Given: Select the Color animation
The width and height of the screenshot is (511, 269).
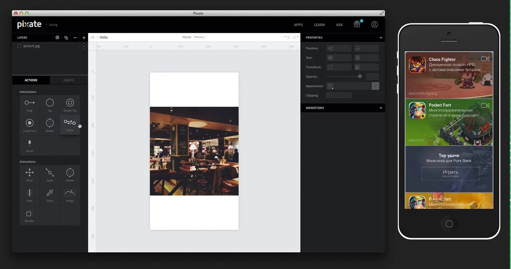Looking at the screenshot, I should (x=50, y=195).
